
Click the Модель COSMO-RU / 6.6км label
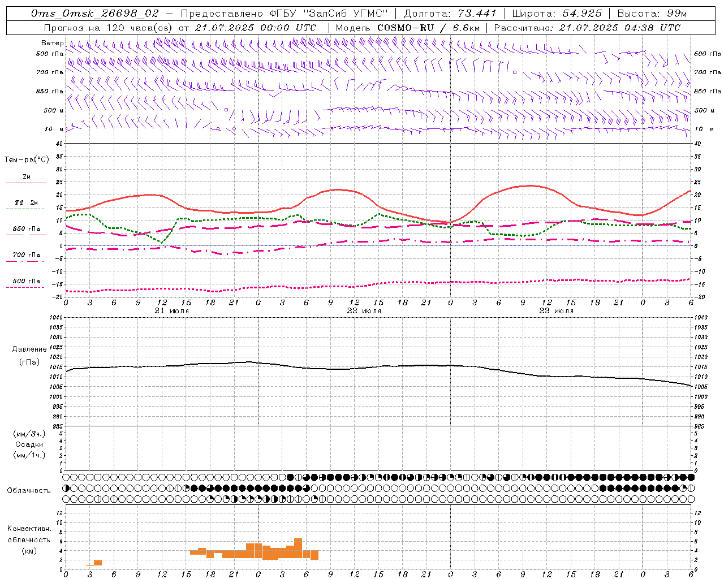pyautogui.click(x=407, y=28)
